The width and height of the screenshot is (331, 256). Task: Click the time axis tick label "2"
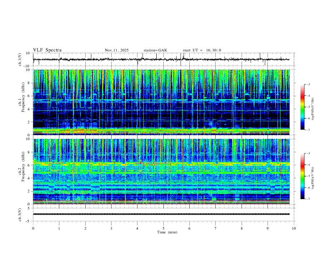85,228
